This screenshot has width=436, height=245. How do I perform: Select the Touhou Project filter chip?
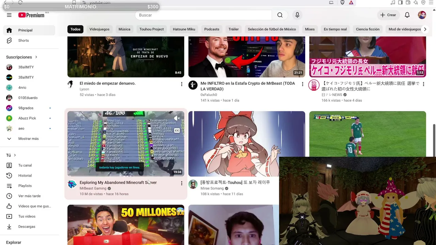(x=152, y=29)
